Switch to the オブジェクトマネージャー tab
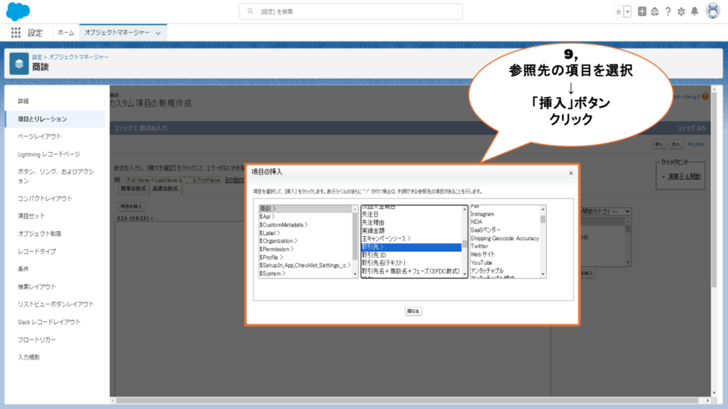 point(117,33)
